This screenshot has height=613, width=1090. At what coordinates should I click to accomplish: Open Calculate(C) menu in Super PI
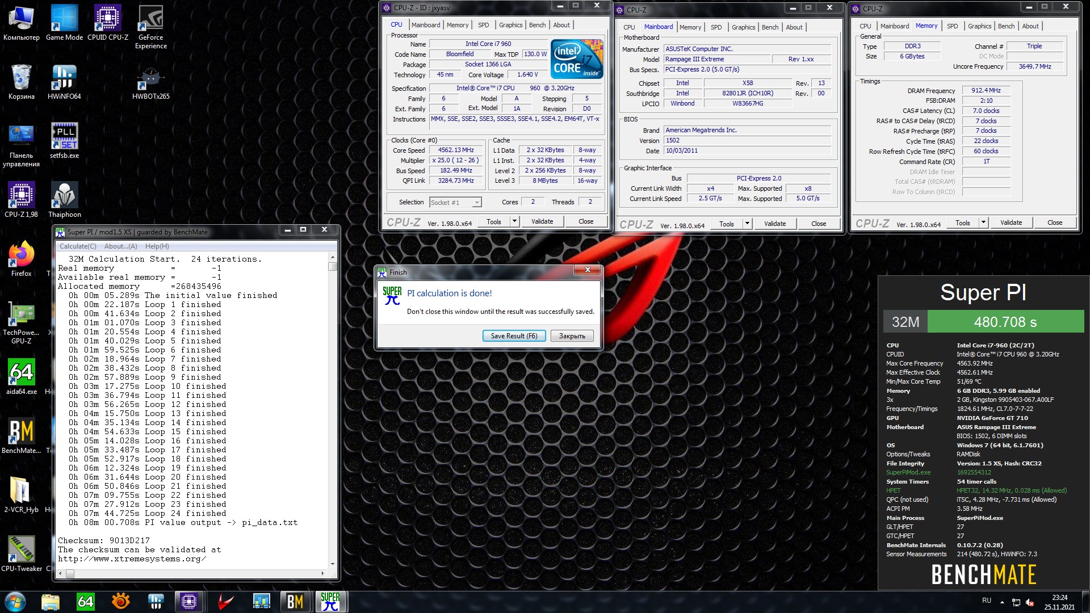click(78, 246)
